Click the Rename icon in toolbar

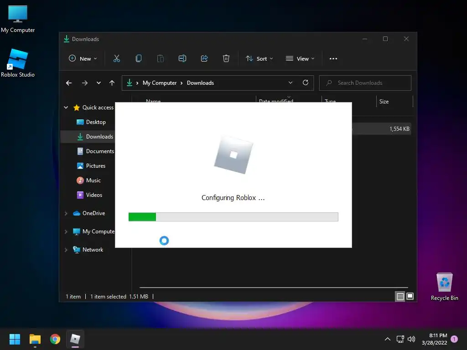click(182, 59)
